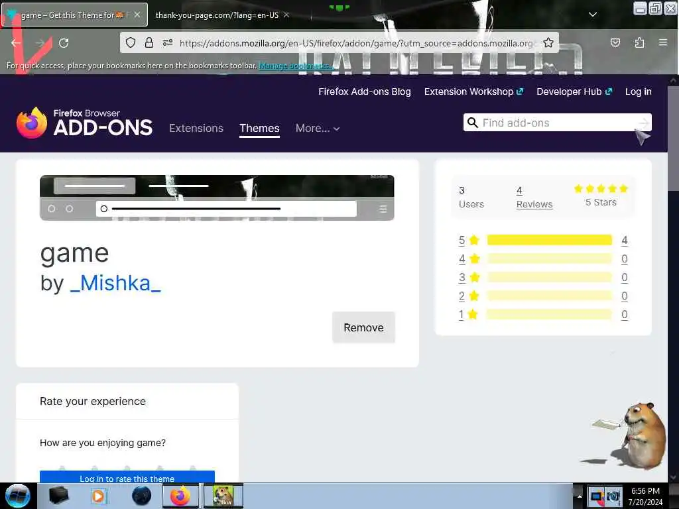Image resolution: width=679 pixels, height=509 pixels.
Task: Bookmark this page with the star icon
Action: [x=548, y=42]
